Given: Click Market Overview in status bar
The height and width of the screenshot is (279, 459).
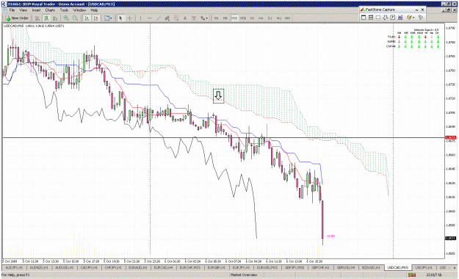Looking at the screenshot, I should (x=244, y=275).
